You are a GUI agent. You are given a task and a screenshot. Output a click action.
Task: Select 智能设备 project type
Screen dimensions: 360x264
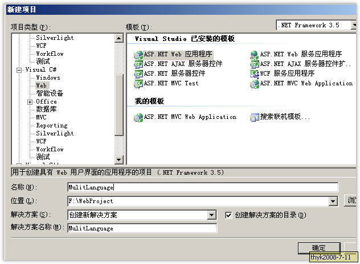point(50,93)
